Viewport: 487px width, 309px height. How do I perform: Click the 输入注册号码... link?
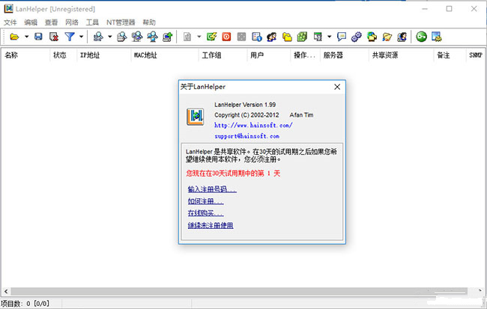(x=212, y=189)
